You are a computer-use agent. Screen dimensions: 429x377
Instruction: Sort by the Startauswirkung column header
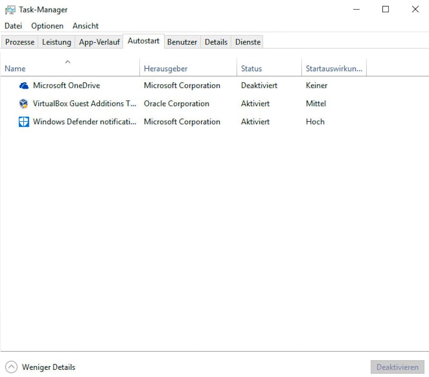334,68
